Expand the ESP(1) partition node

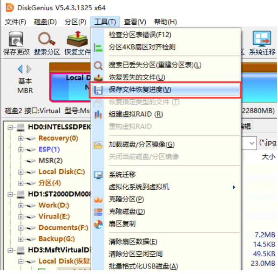[x=21, y=150]
